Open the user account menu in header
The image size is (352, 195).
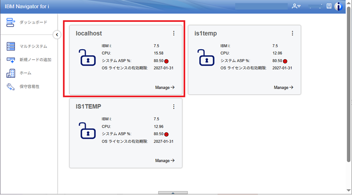[x=296, y=6]
